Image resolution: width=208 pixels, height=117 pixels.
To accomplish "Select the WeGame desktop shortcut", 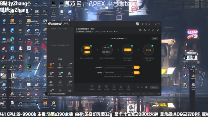I will click(193, 76).
